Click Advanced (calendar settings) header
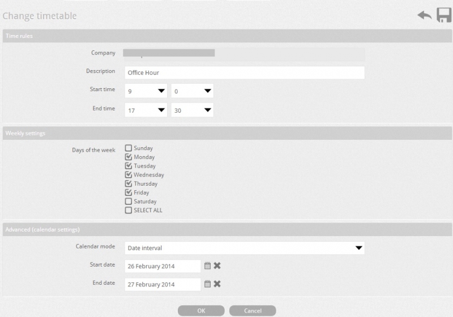 point(227,229)
